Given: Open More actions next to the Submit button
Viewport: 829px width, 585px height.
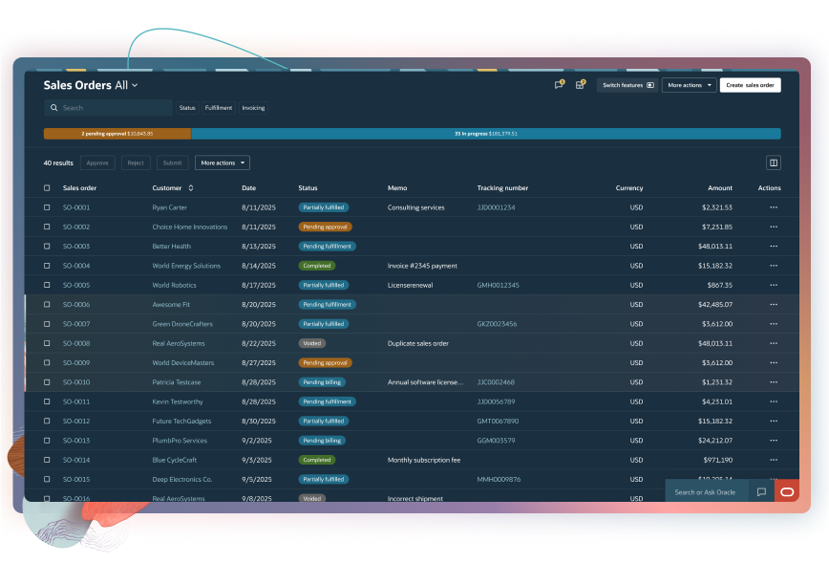Looking at the screenshot, I should [222, 162].
